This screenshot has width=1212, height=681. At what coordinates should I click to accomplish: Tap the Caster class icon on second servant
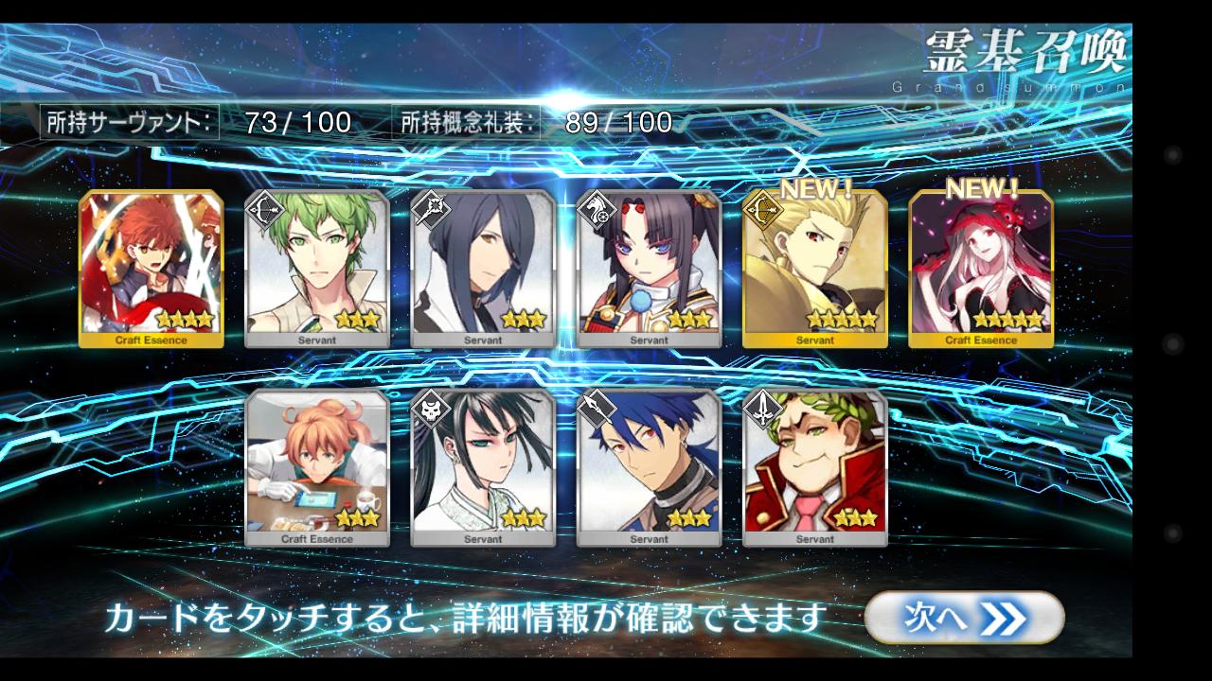pyautogui.click(x=430, y=209)
